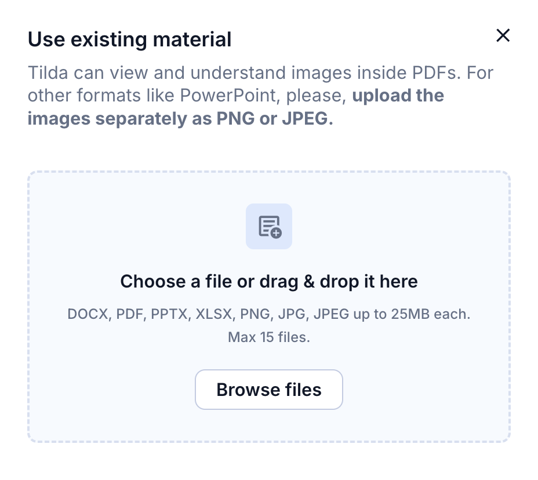Click the add-document upload icon
This screenshot has height=480, width=538.
point(270,227)
